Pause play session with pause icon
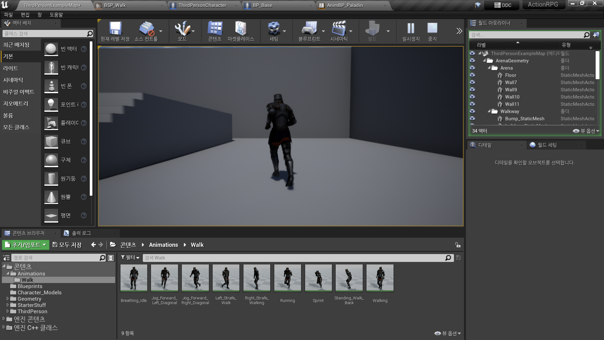604x340 pixels. point(411,29)
